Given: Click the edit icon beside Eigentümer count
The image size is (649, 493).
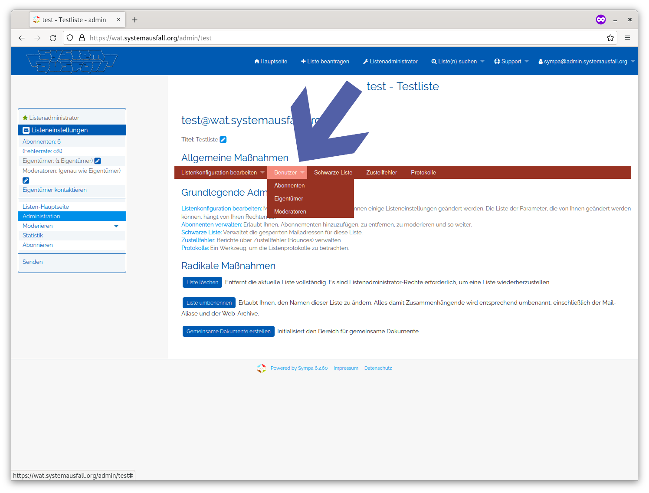Looking at the screenshot, I should click(98, 161).
